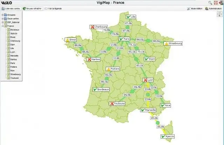Open Marseille map in tree
This screenshot has width=224, height=145.
click(x=13, y=56)
